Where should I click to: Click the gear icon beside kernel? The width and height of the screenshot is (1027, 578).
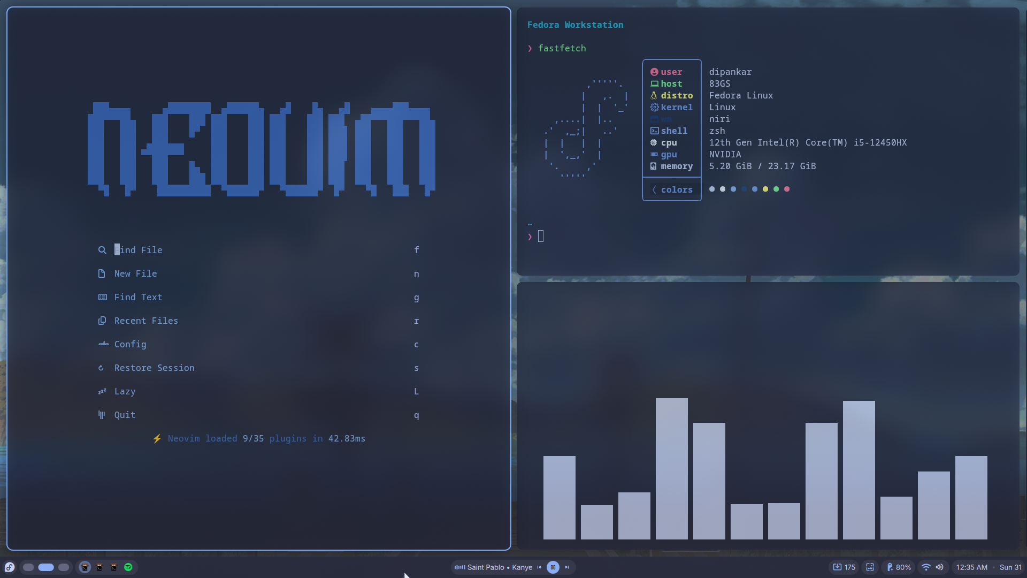pos(654,107)
